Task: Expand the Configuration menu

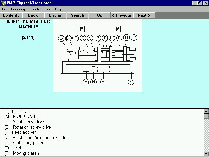Action: pos(41,9)
